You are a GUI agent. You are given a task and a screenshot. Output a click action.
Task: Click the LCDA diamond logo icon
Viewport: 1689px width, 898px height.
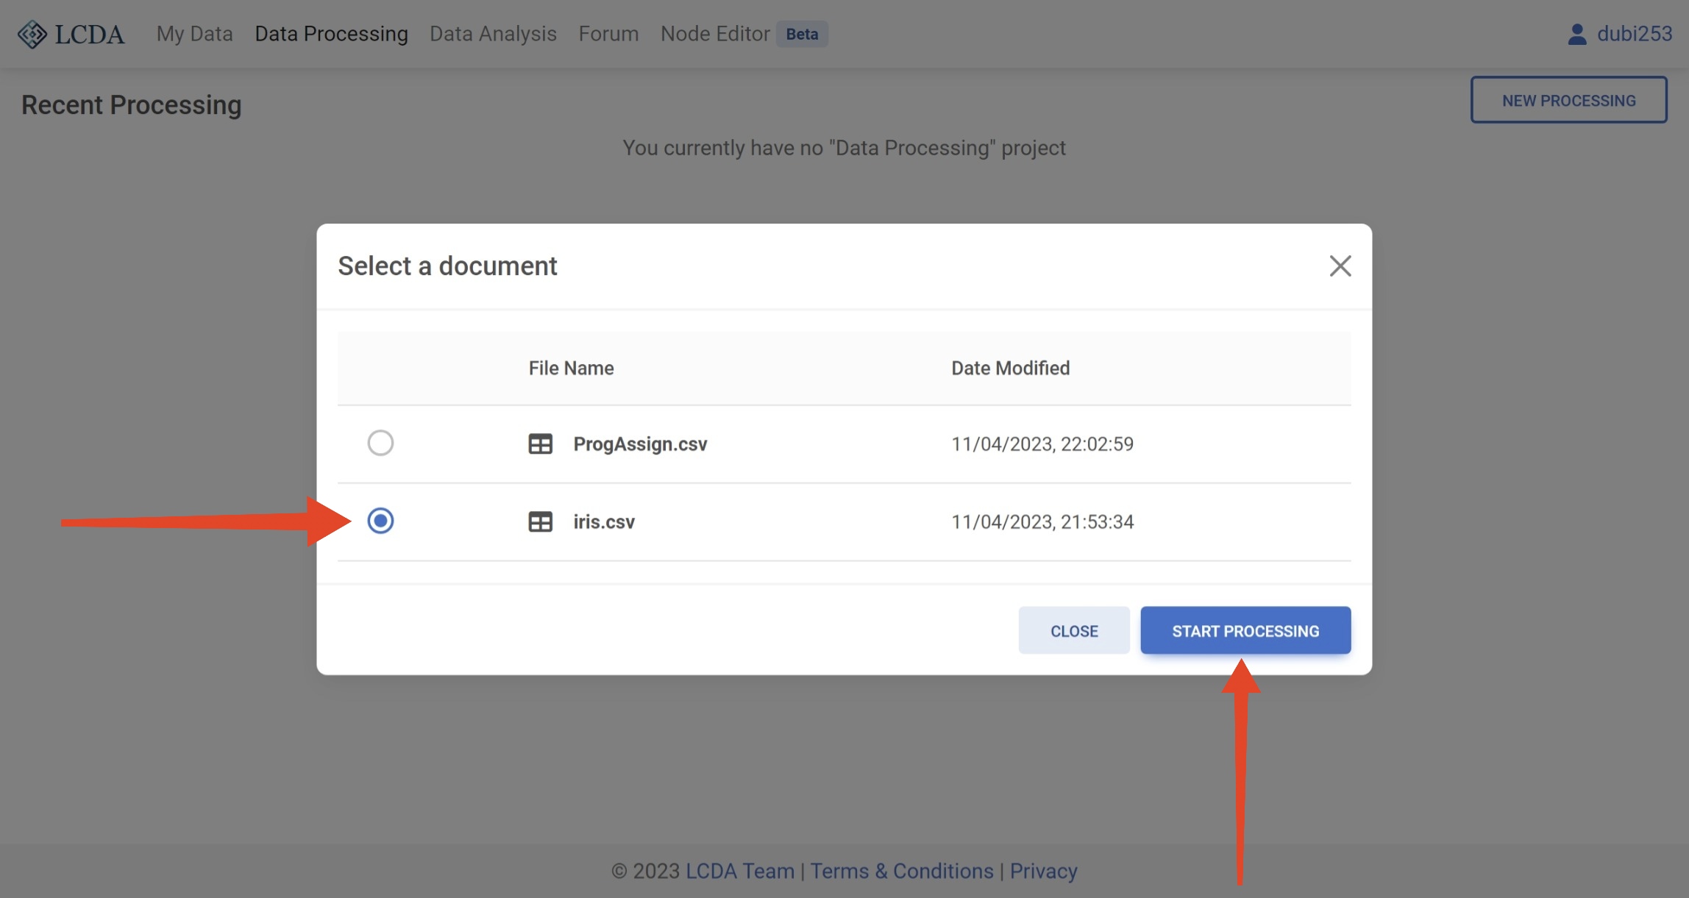(x=32, y=34)
